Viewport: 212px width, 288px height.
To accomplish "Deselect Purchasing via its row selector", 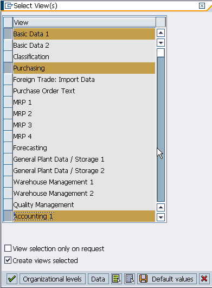I will point(8,68).
